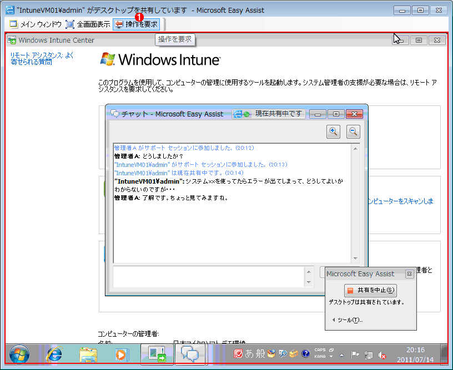Click chat history scrollbar up arrow
Image resolution: width=453 pixels, height=370 pixels.
coord(355,149)
